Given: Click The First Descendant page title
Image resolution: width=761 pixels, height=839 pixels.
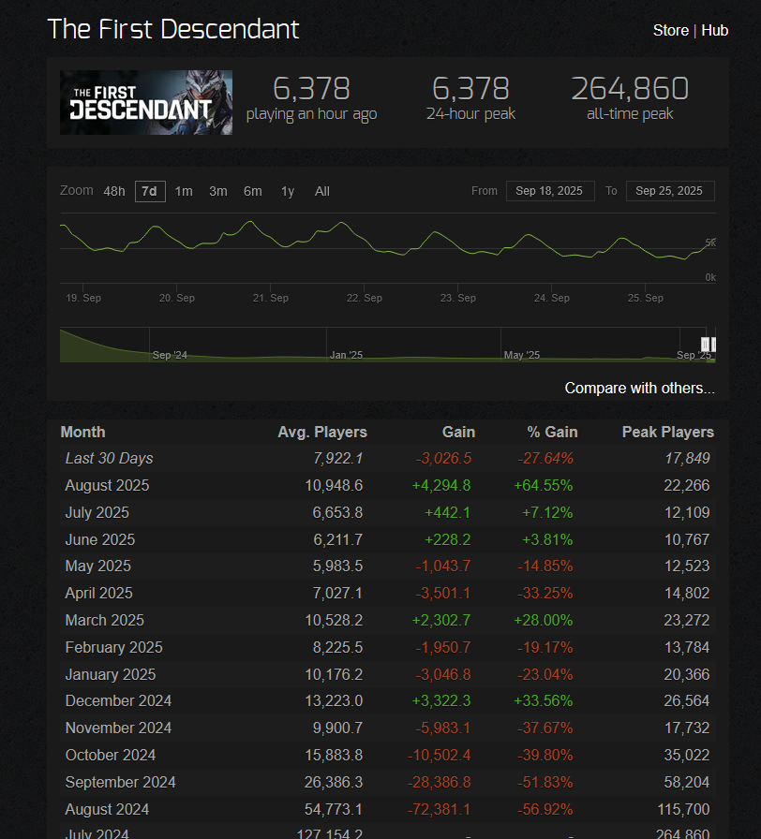Looking at the screenshot, I should (173, 29).
